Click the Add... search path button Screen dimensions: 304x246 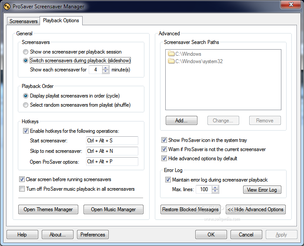pos(181,120)
